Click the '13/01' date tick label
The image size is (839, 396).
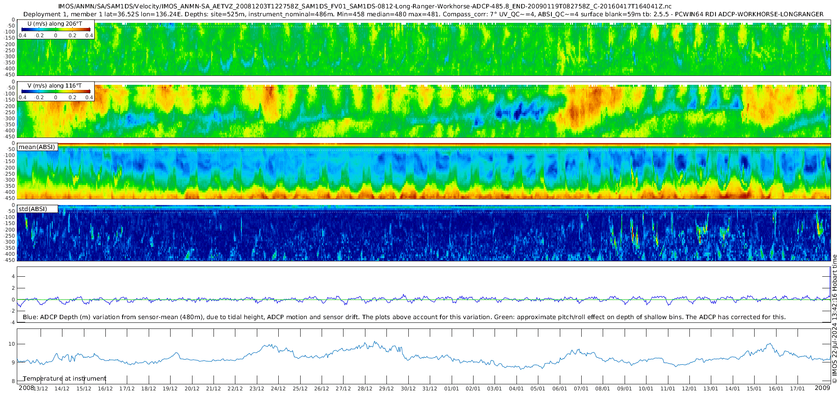click(x=711, y=389)
